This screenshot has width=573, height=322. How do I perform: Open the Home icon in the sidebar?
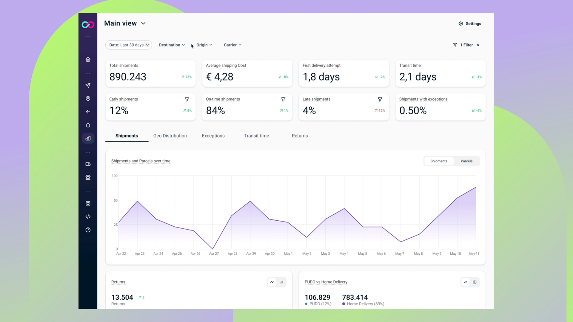pos(88,59)
